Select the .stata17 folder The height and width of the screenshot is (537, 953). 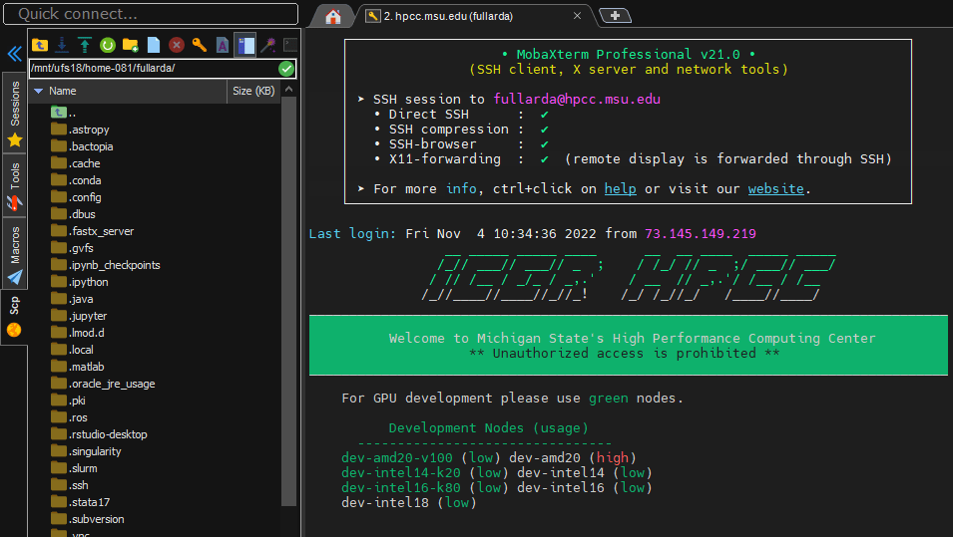[x=81, y=503]
